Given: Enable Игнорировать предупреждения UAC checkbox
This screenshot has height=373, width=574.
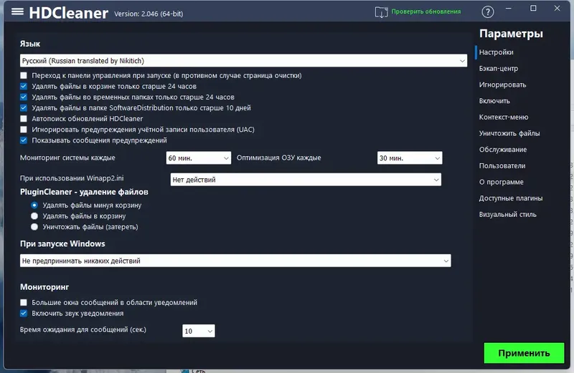Looking at the screenshot, I should 24,130.
